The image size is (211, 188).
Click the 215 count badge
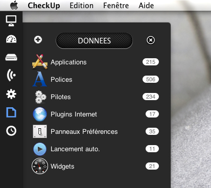(151, 62)
